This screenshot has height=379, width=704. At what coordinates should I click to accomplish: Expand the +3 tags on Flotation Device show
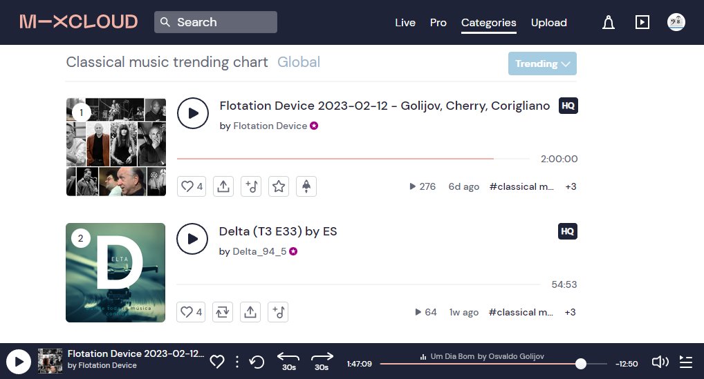[571, 186]
